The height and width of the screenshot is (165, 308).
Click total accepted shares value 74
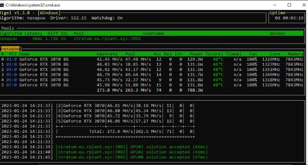pos(159,90)
